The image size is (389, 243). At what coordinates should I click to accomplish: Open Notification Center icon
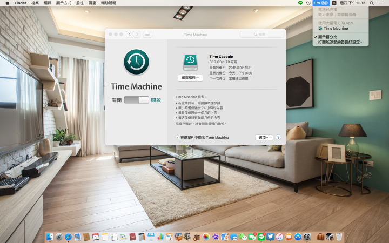[x=380, y=3]
